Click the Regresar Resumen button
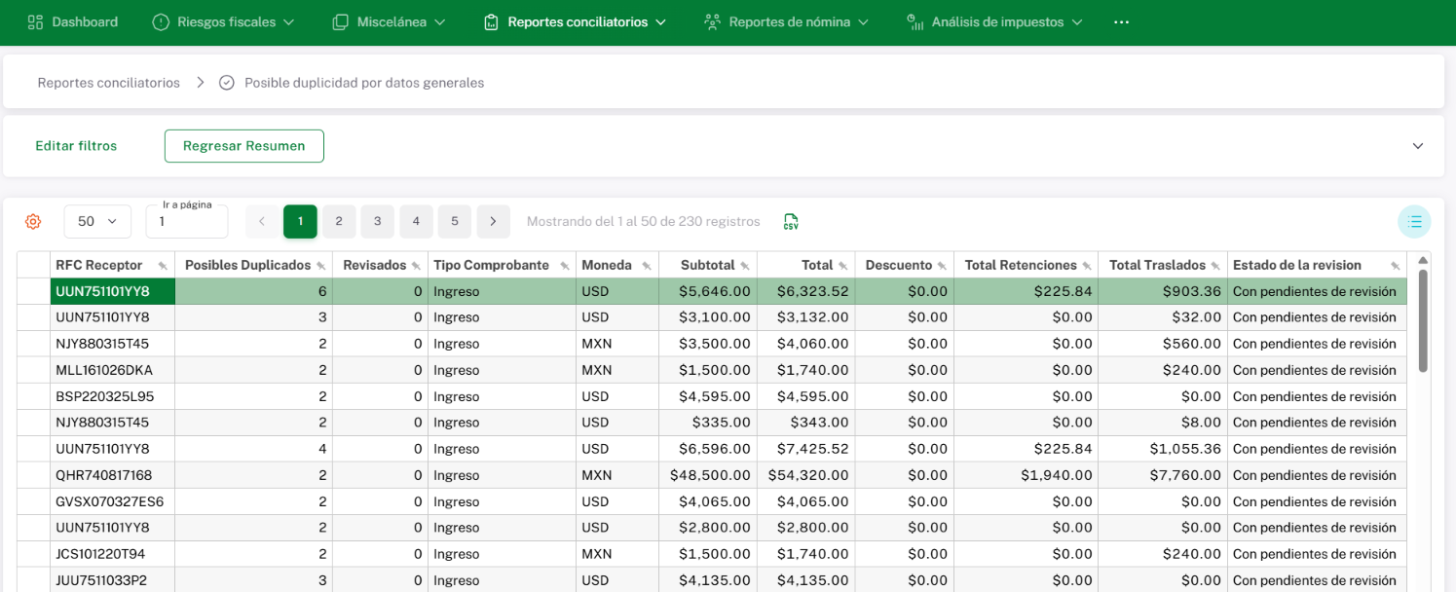The height and width of the screenshot is (592, 1456). (243, 146)
